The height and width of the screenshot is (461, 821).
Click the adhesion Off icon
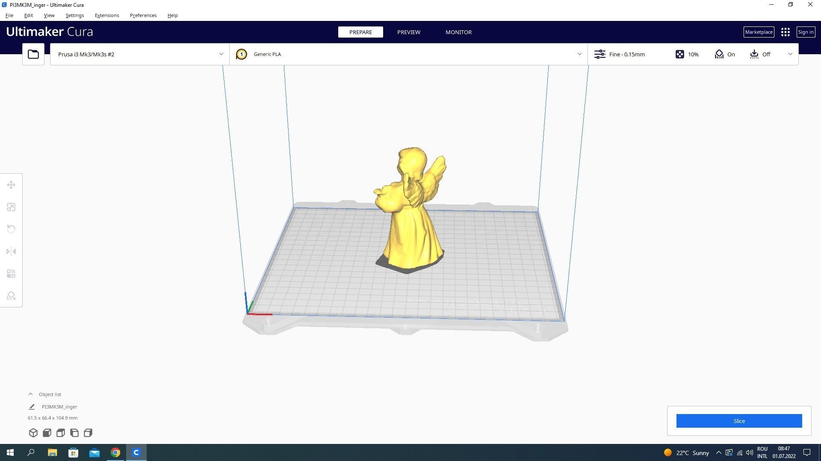point(754,54)
